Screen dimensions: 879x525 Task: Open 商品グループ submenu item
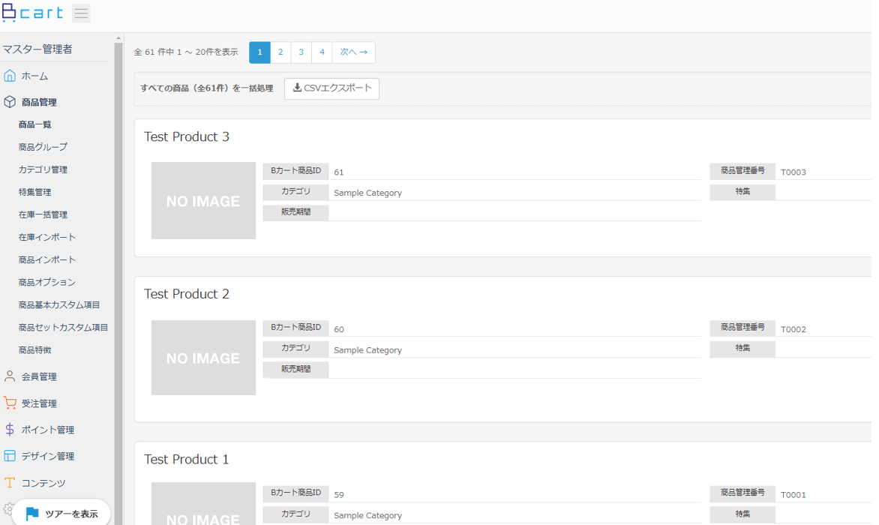[x=43, y=147]
